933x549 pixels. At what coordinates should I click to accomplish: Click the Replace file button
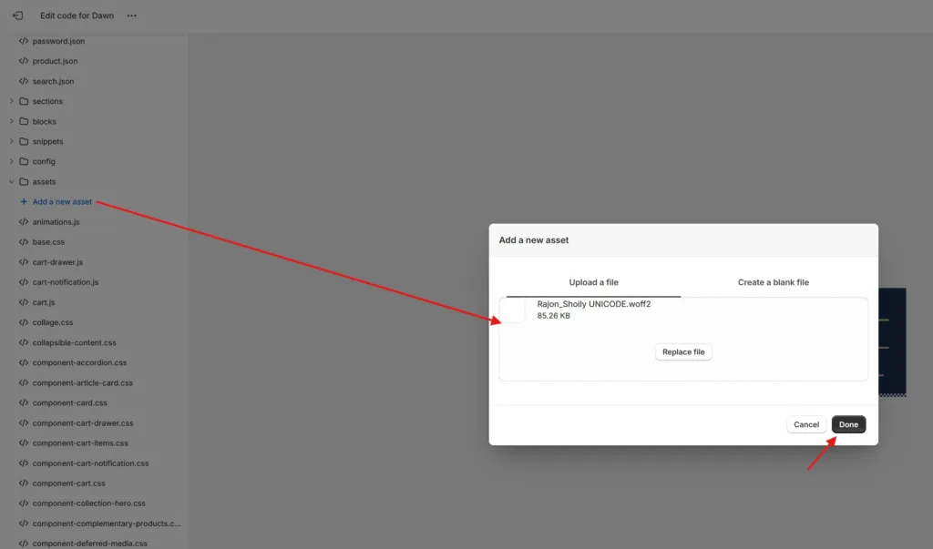[683, 351]
